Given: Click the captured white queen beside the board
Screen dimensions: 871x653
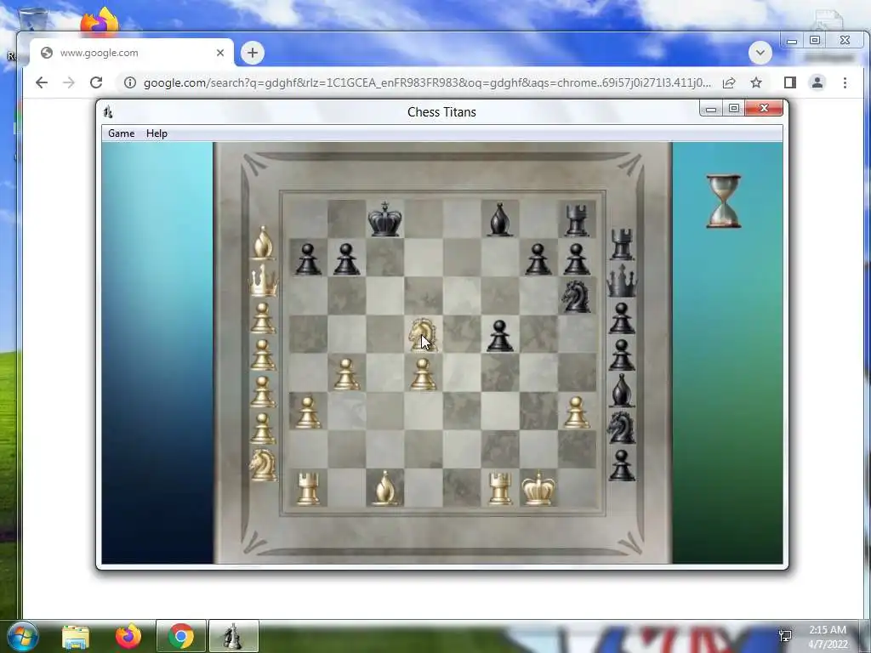Looking at the screenshot, I should (263, 281).
